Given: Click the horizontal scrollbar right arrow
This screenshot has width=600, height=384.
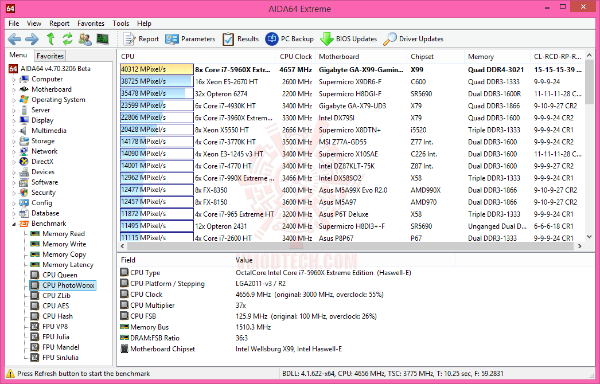Looking at the screenshot, I should [580, 246].
